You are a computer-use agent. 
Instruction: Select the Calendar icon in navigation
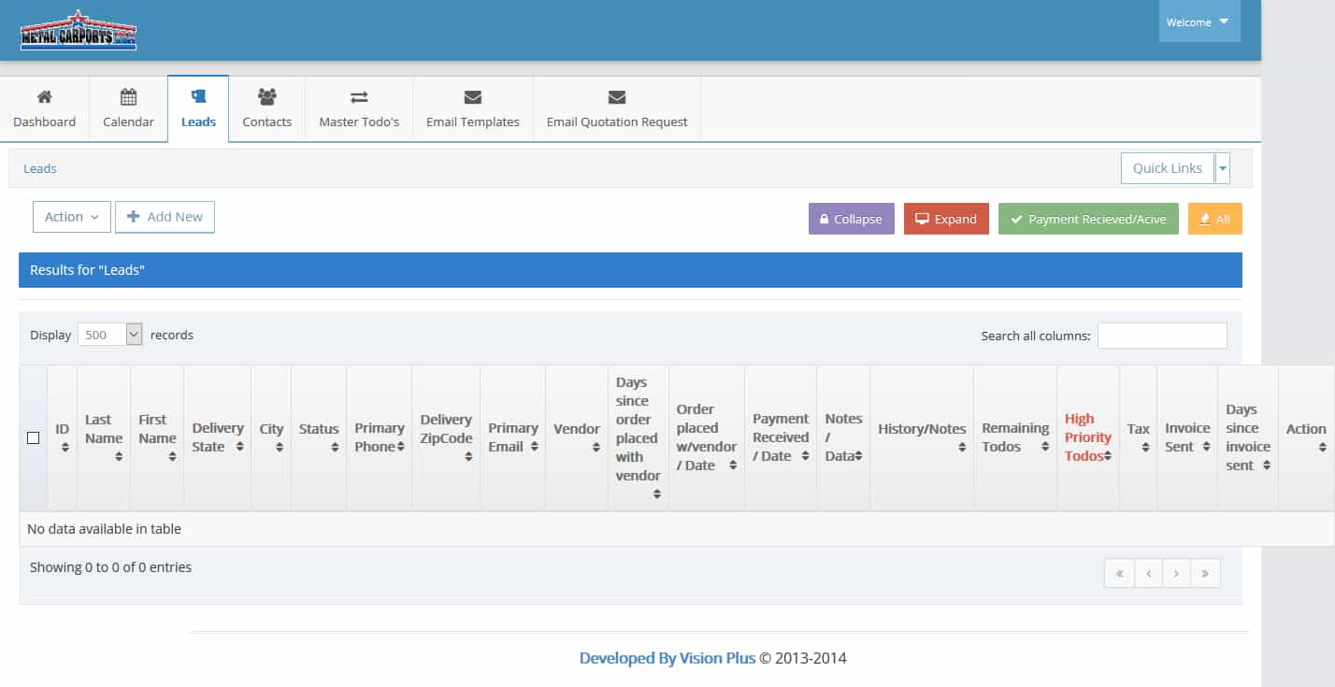click(x=127, y=96)
